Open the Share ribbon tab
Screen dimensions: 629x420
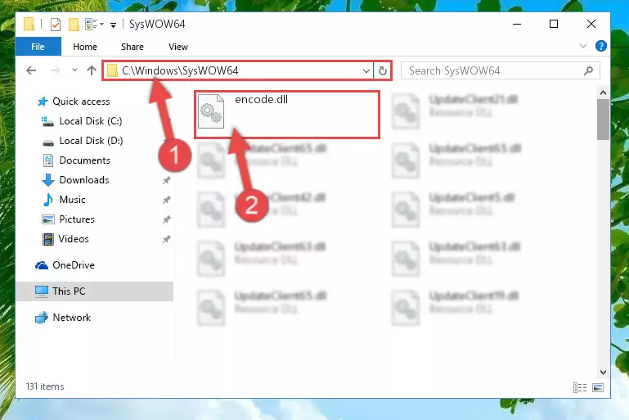[133, 47]
